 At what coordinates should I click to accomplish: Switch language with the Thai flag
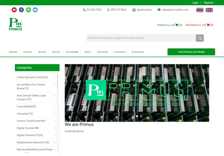point(200,10)
